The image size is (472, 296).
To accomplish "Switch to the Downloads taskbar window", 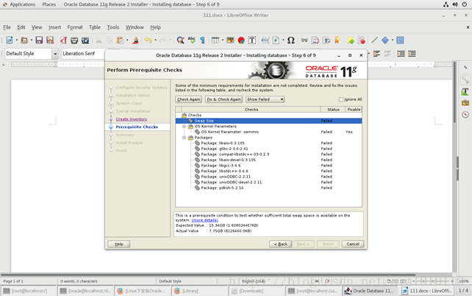I will (x=257, y=291).
